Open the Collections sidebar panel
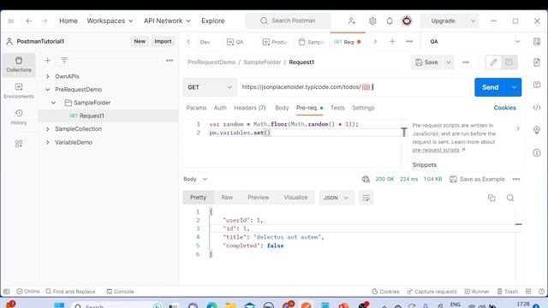The height and width of the screenshot is (308, 548). (x=19, y=65)
